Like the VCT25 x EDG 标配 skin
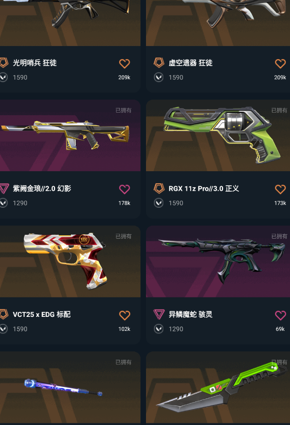Screen dimensions: 290x425 [x=124, y=315]
